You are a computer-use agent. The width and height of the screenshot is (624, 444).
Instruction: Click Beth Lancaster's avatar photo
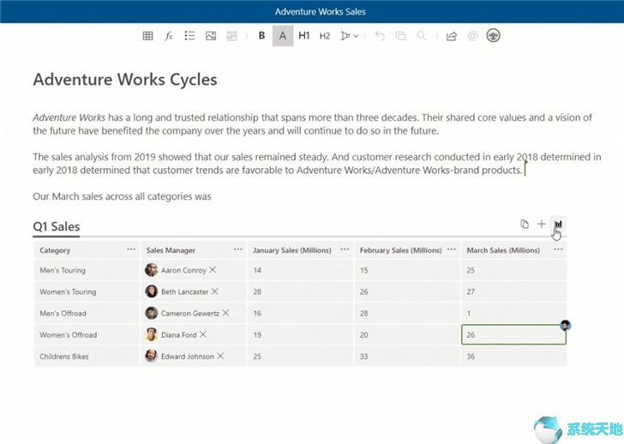tap(151, 291)
